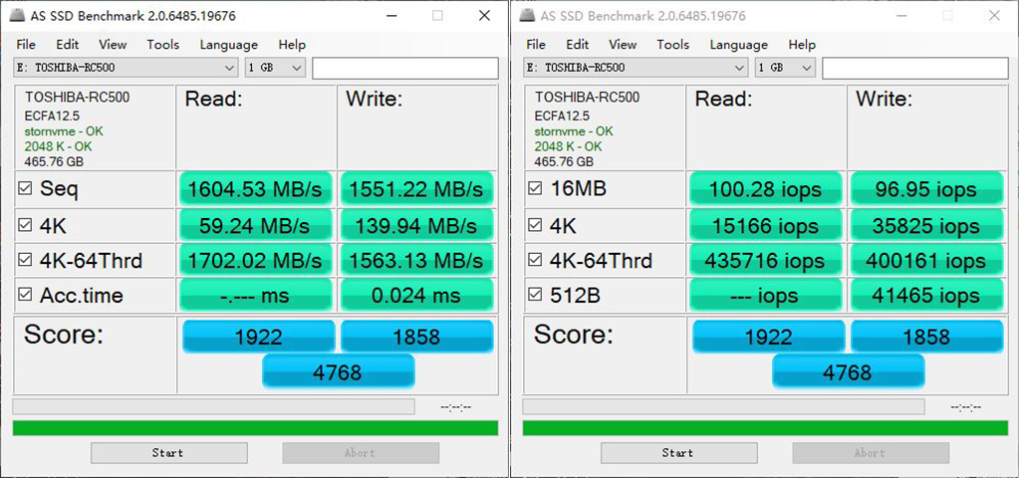
Task: Open Language menu in right window
Action: [x=738, y=44]
